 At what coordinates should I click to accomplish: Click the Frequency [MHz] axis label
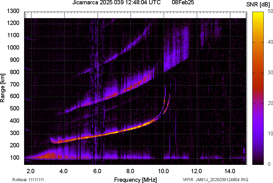[x=135, y=180]
